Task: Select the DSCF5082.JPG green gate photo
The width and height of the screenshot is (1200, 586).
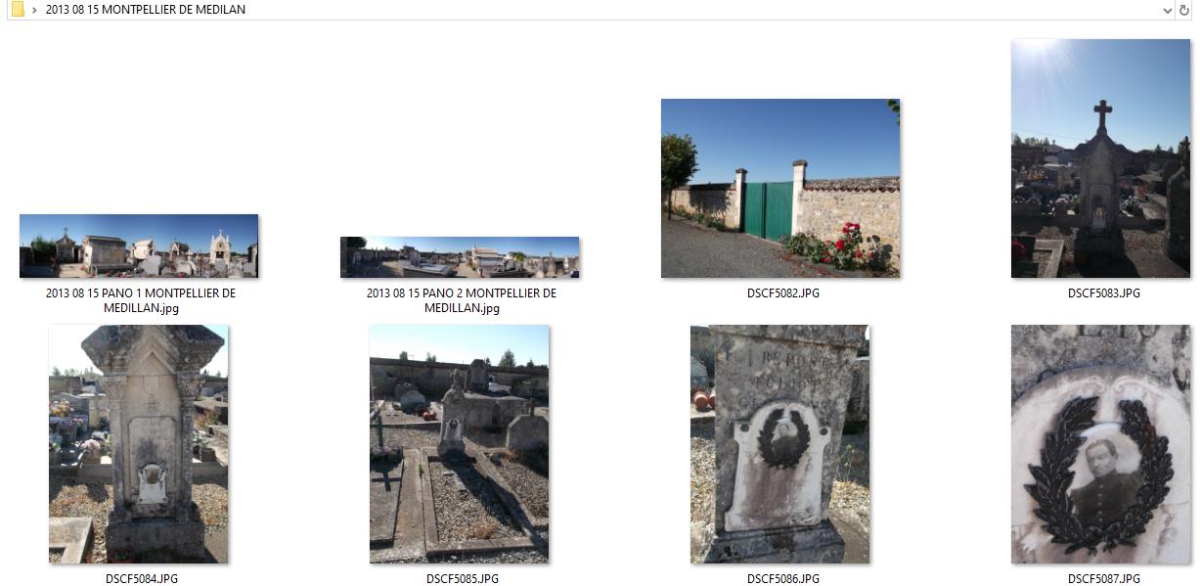Action: pos(780,188)
